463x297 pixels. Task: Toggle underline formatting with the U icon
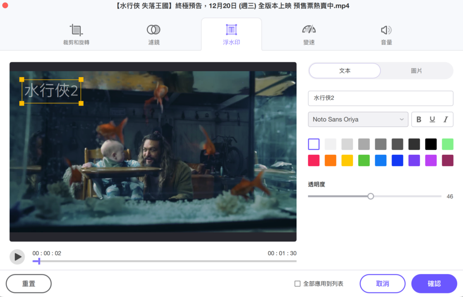pyautogui.click(x=432, y=119)
